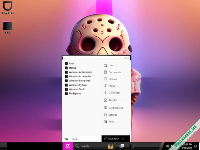Click the castle image in search box

(110, 146)
